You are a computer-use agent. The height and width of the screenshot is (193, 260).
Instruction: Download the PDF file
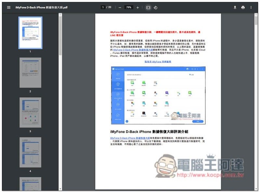click(x=235, y=7)
